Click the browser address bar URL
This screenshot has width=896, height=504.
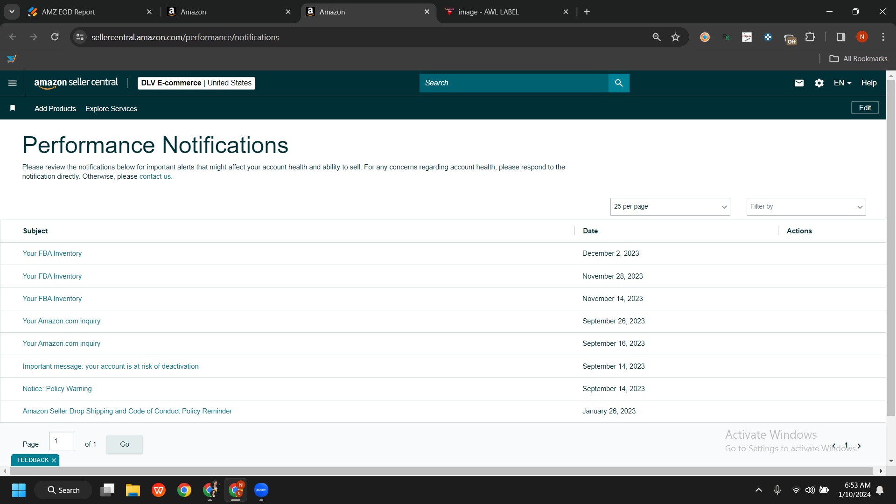pos(185,37)
